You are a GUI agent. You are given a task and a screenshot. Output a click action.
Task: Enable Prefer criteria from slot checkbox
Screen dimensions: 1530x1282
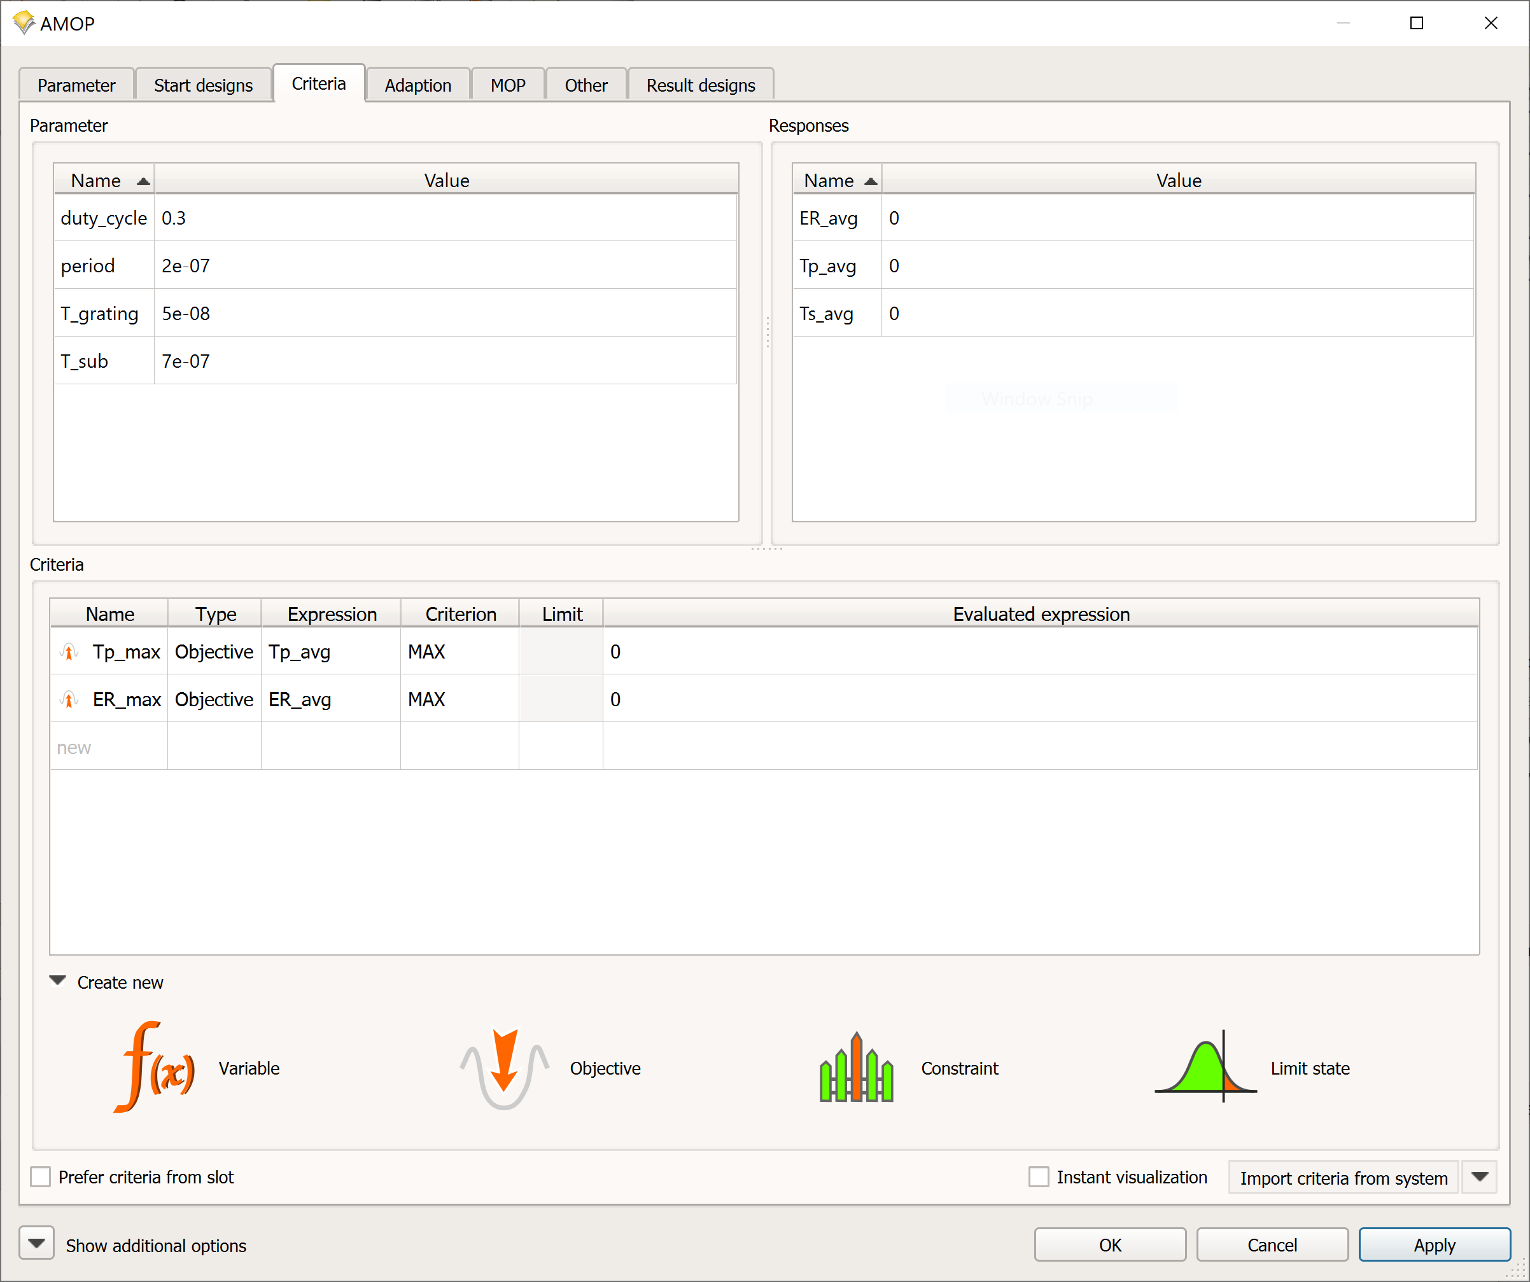tap(41, 1177)
